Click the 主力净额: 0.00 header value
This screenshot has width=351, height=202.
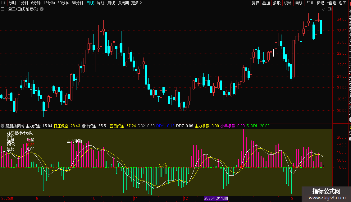(x=207, y=126)
